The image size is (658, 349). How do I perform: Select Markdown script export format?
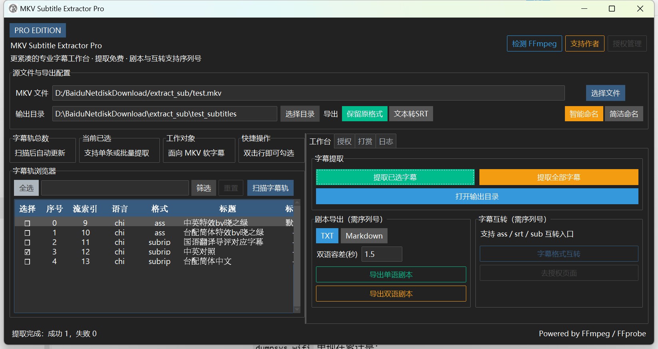(364, 236)
